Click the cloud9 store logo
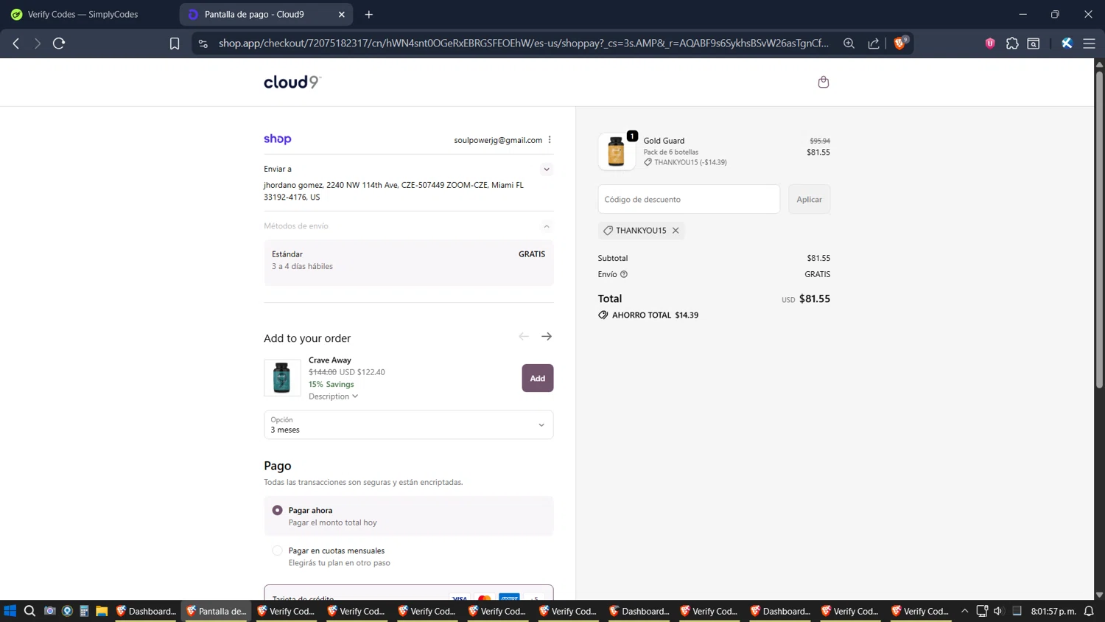 click(x=292, y=82)
